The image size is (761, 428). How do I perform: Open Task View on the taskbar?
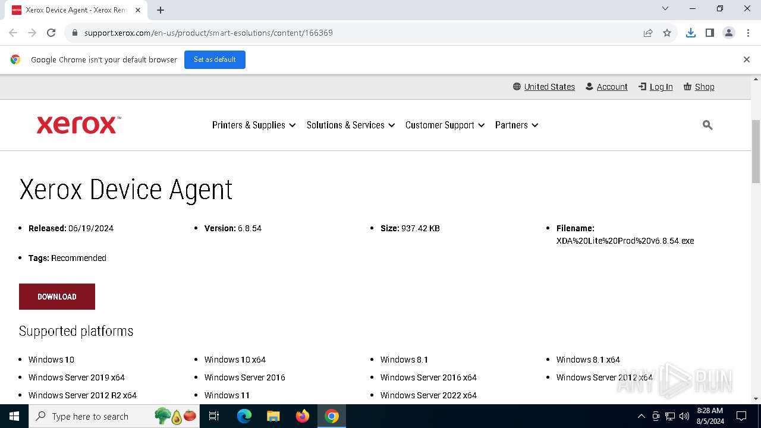click(214, 416)
